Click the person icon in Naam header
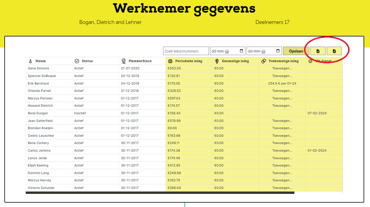Viewport: 370px width, 207px height. click(30, 61)
